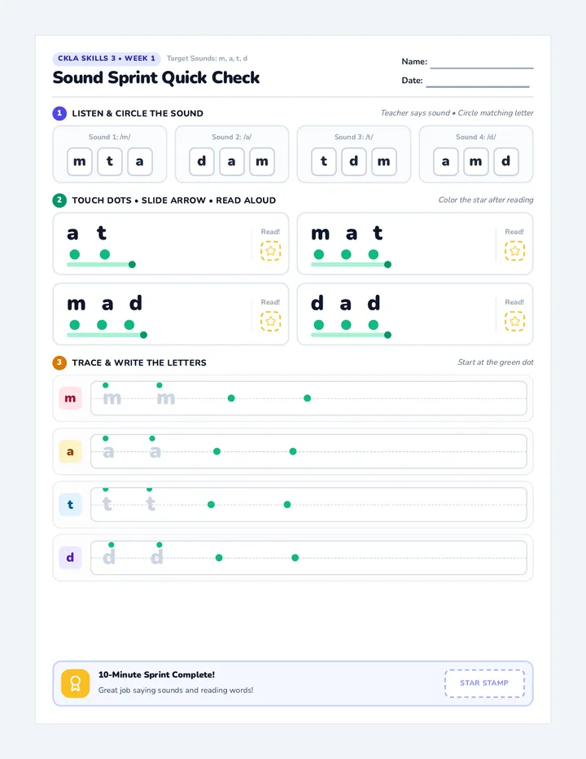Click the slide arrow bar under 'd a d'
The height and width of the screenshot is (759, 586).
pos(351,335)
